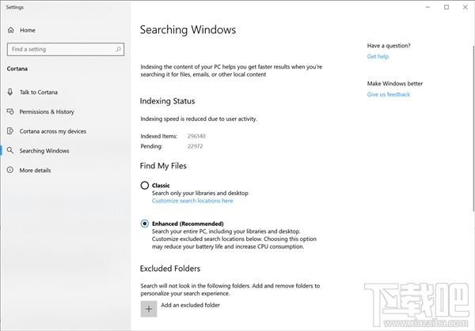Click the indexed items count 296140

coord(196,136)
